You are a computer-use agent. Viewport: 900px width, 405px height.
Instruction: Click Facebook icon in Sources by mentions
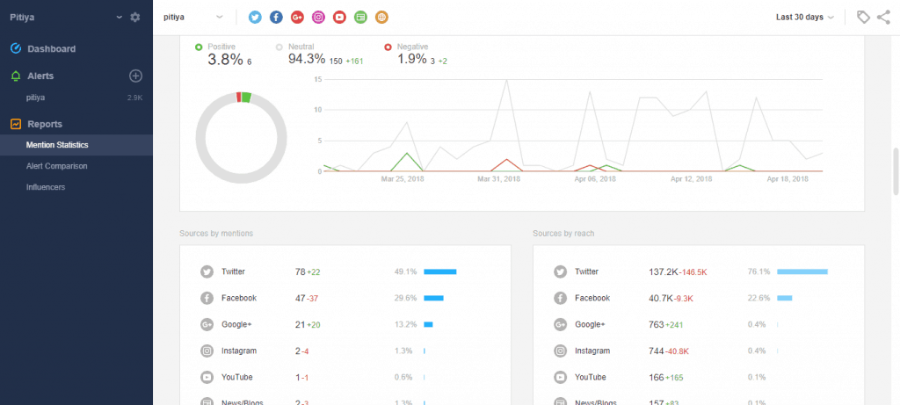(207, 299)
